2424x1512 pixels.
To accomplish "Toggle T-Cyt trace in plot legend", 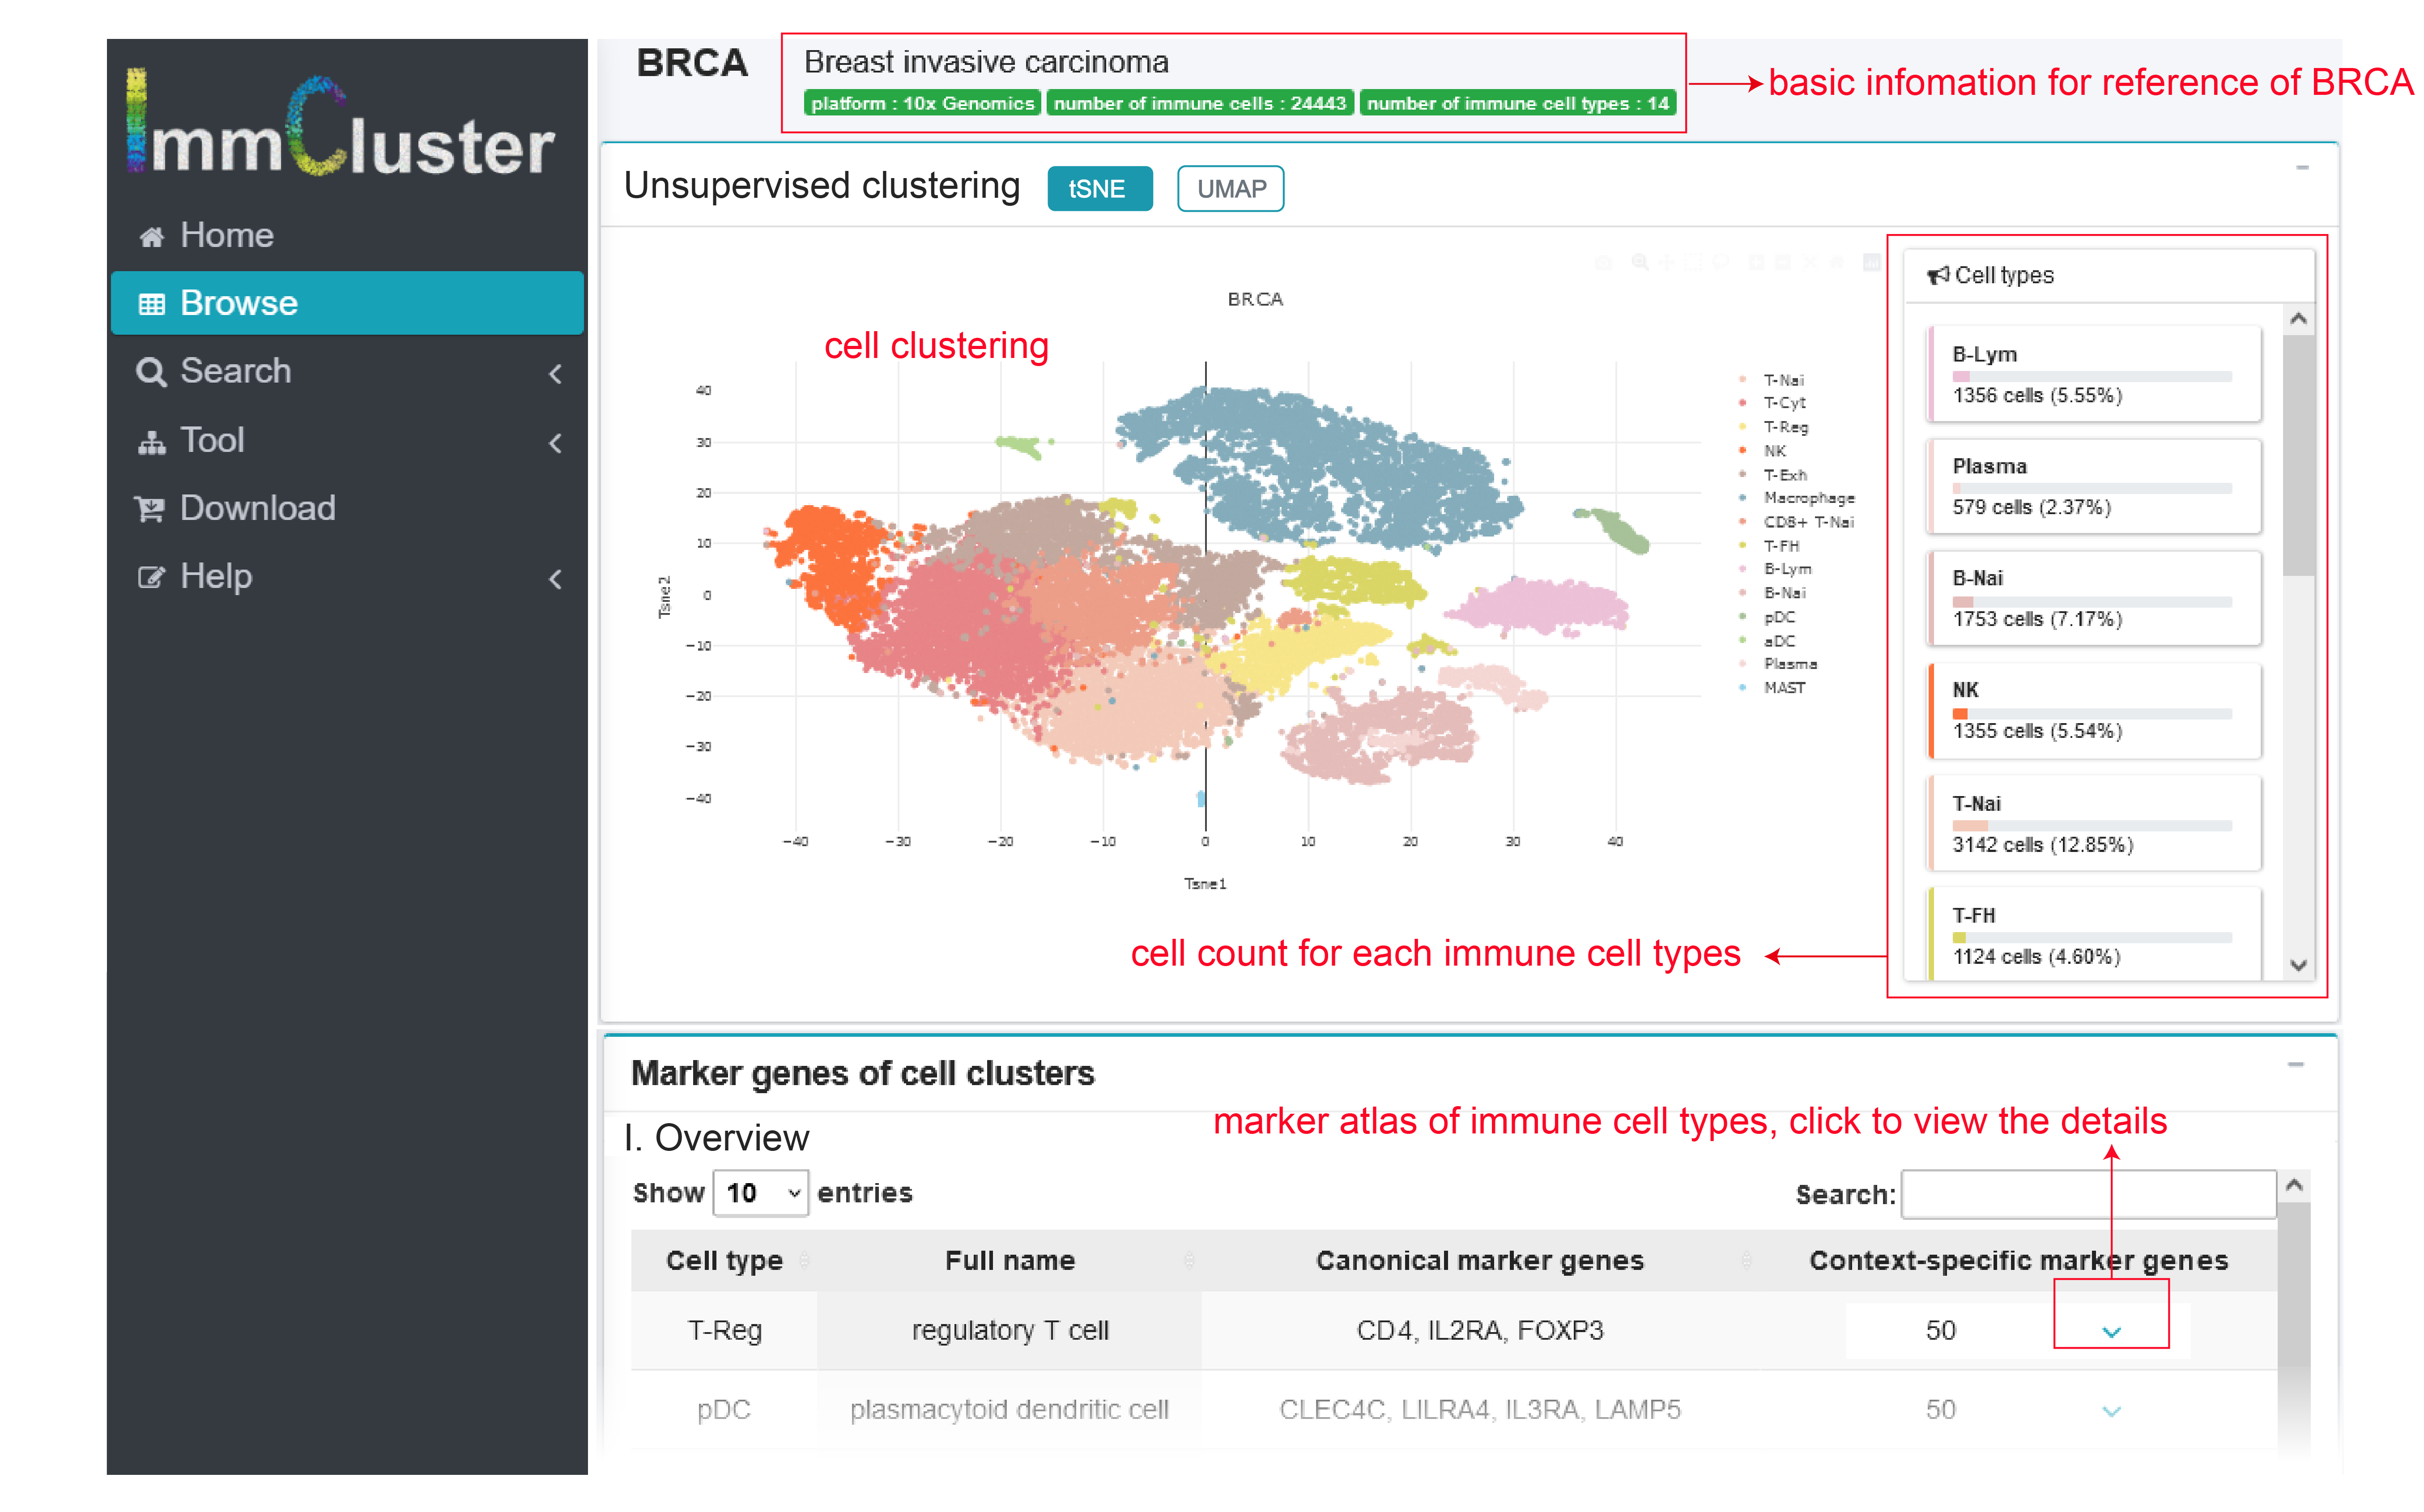I will pyautogui.click(x=1784, y=403).
